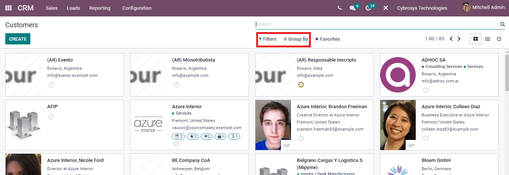Switch to Kanban view
Image resolution: width=509 pixels, height=175 pixels.
[476, 39]
